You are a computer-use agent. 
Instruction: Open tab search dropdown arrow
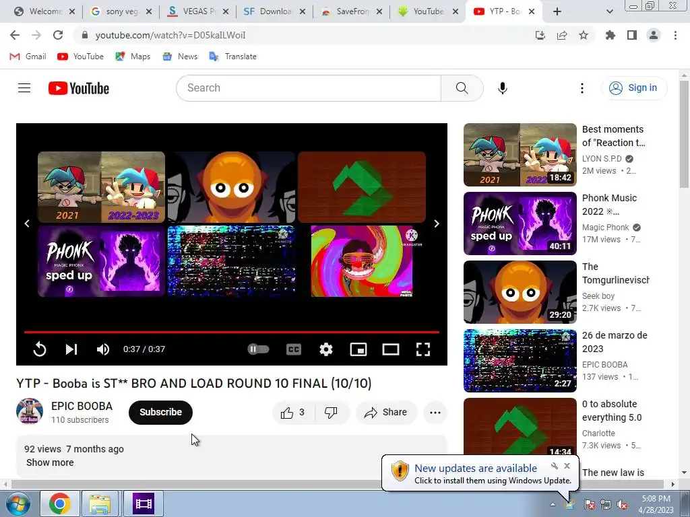click(609, 11)
